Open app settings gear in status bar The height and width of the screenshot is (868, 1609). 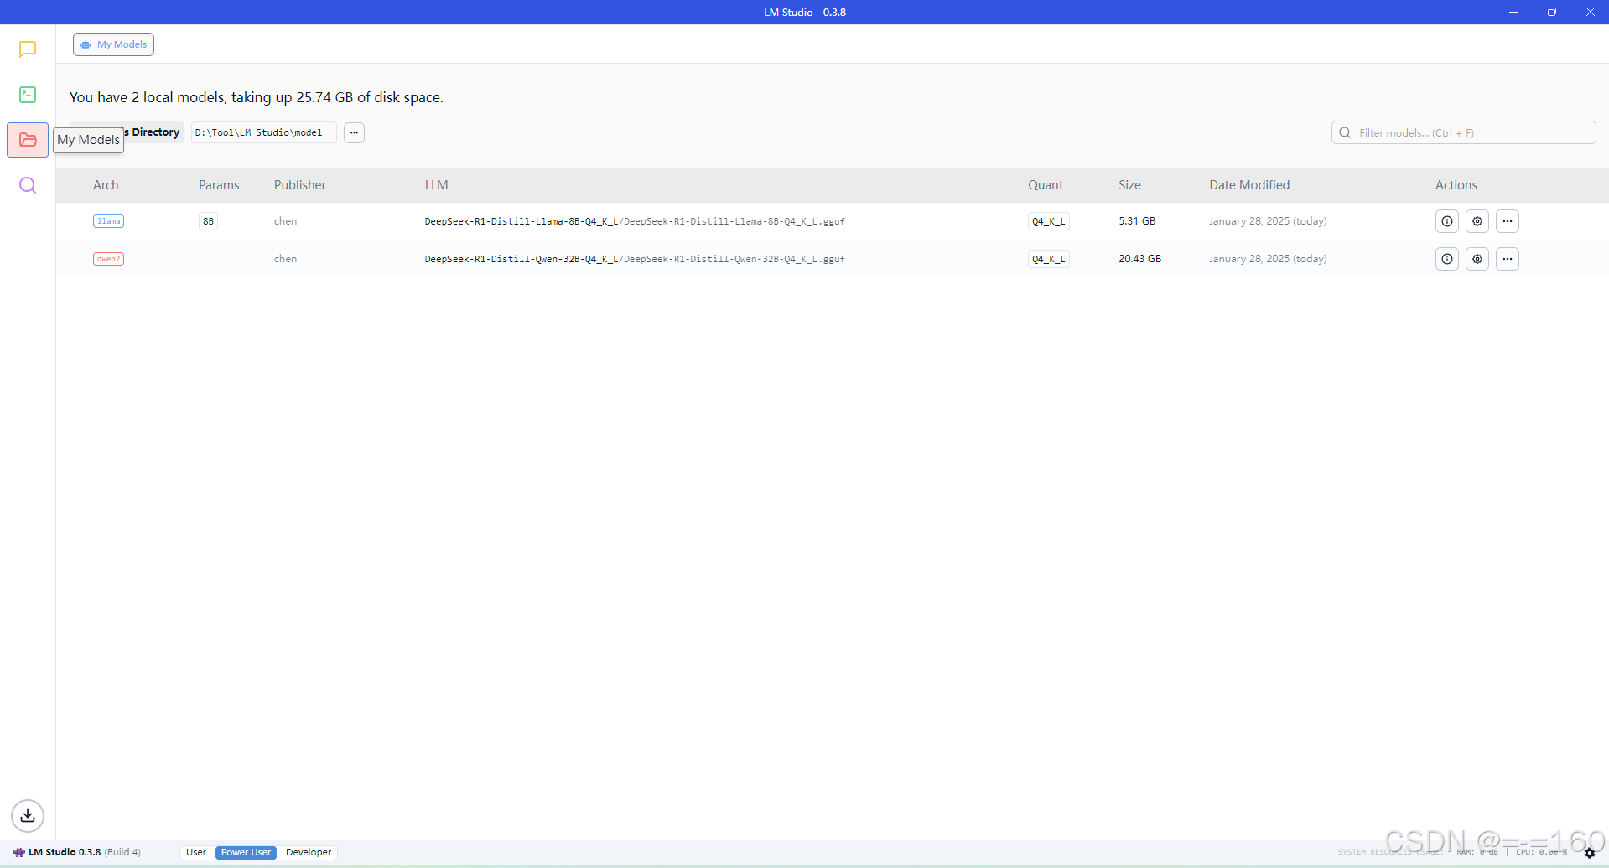click(1590, 853)
